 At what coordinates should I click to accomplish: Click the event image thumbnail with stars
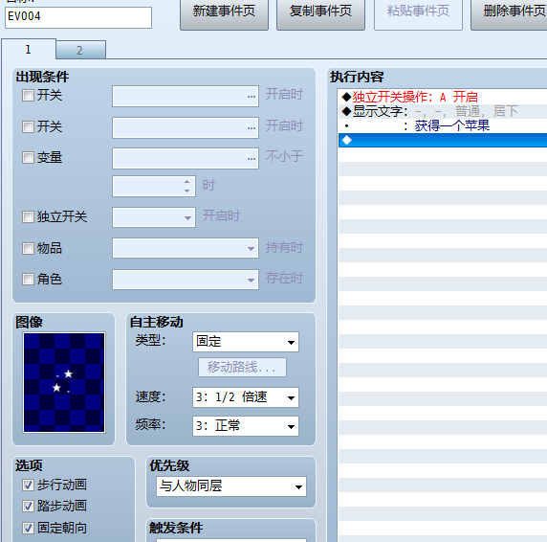[x=64, y=383]
